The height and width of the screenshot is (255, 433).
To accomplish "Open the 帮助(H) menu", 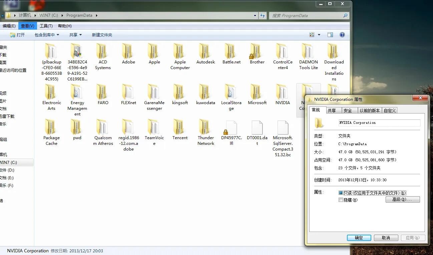I will coord(65,26).
